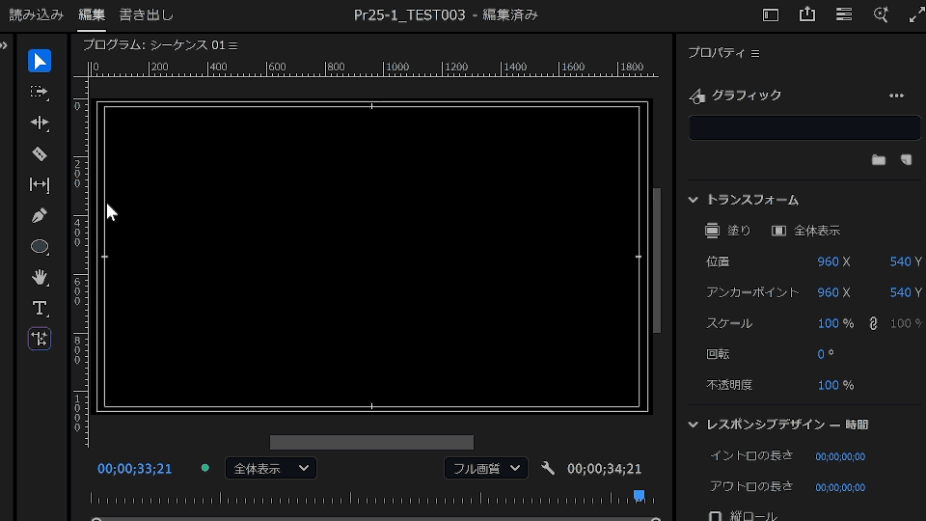
Task: Enable the 縦ロール checkbox
Action: 715,516
